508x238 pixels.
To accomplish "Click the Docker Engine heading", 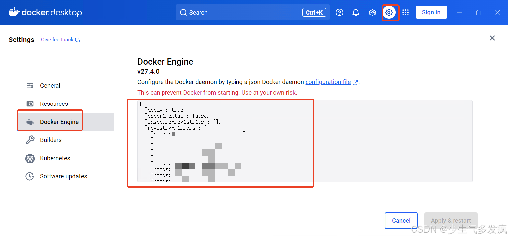I will pyautogui.click(x=165, y=62).
